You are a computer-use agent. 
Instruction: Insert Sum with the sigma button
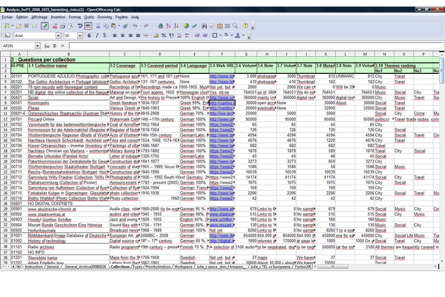click(55, 46)
